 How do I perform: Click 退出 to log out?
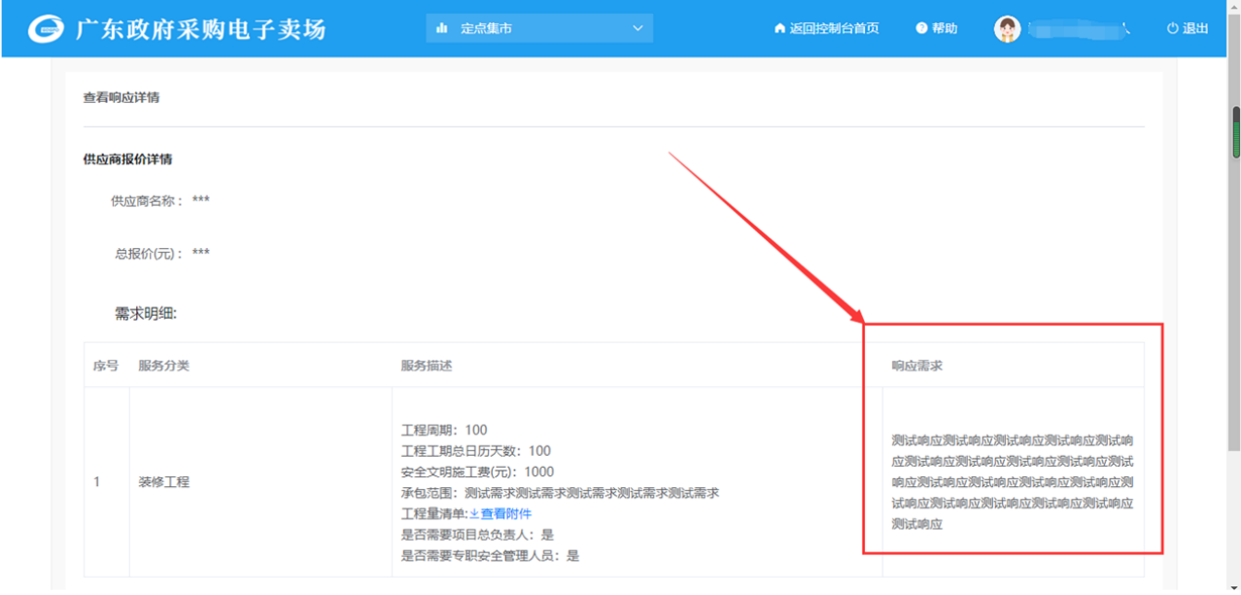coord(1194,29)
